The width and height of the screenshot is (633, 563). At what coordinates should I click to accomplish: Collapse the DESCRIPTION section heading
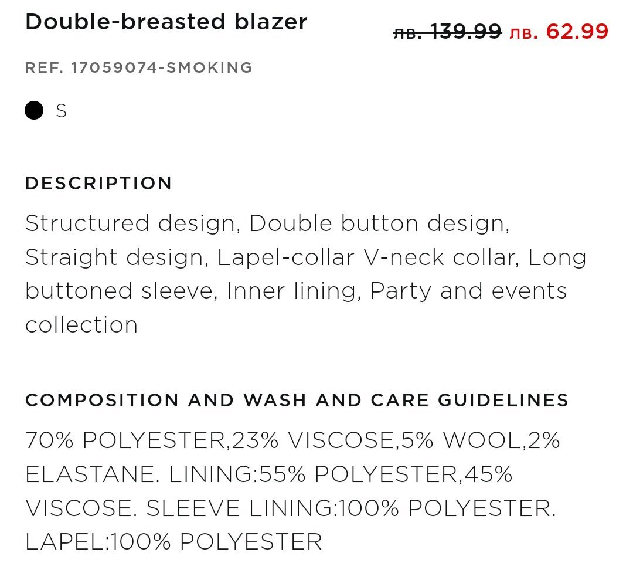(98, 183)
